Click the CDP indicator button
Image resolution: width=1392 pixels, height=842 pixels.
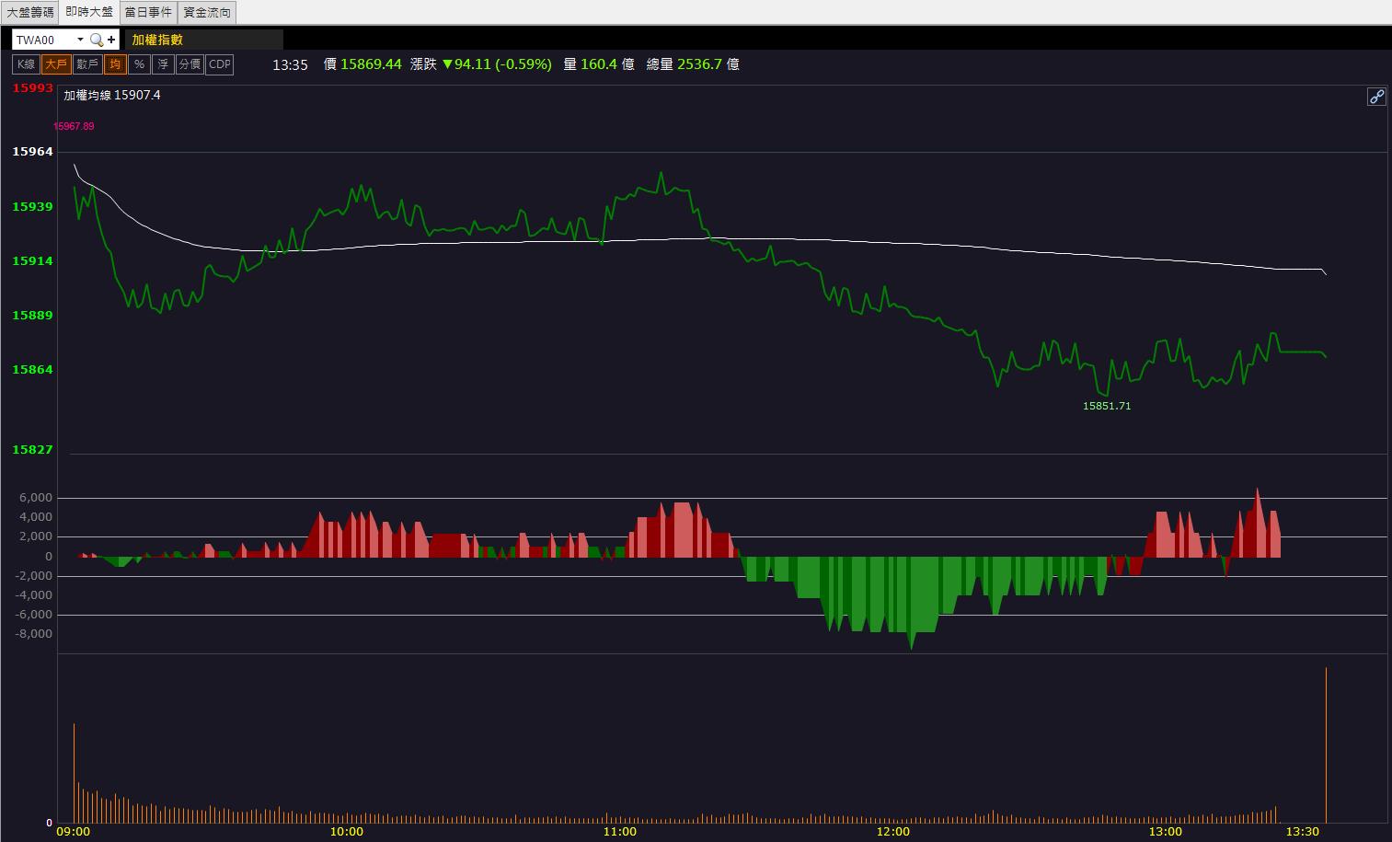click(220, 64)
